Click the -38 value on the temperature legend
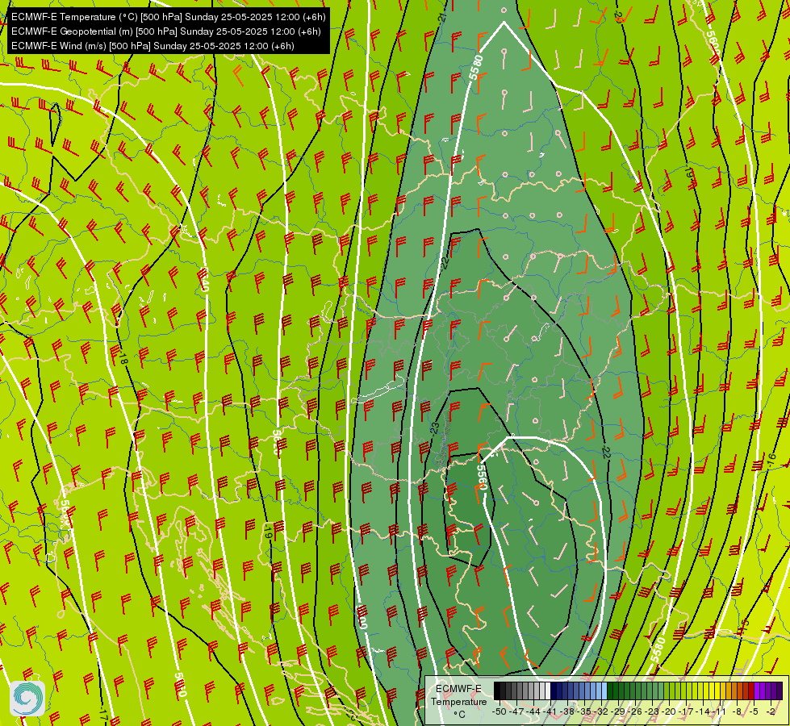The image size is (790, 726). (x=567, y=711)
